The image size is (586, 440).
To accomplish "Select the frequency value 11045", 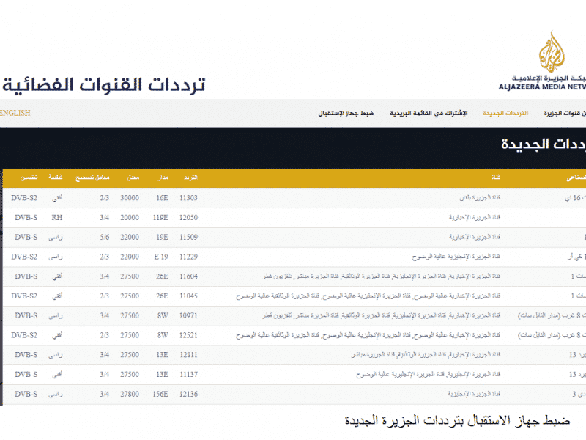I will (x=188, y=296).
